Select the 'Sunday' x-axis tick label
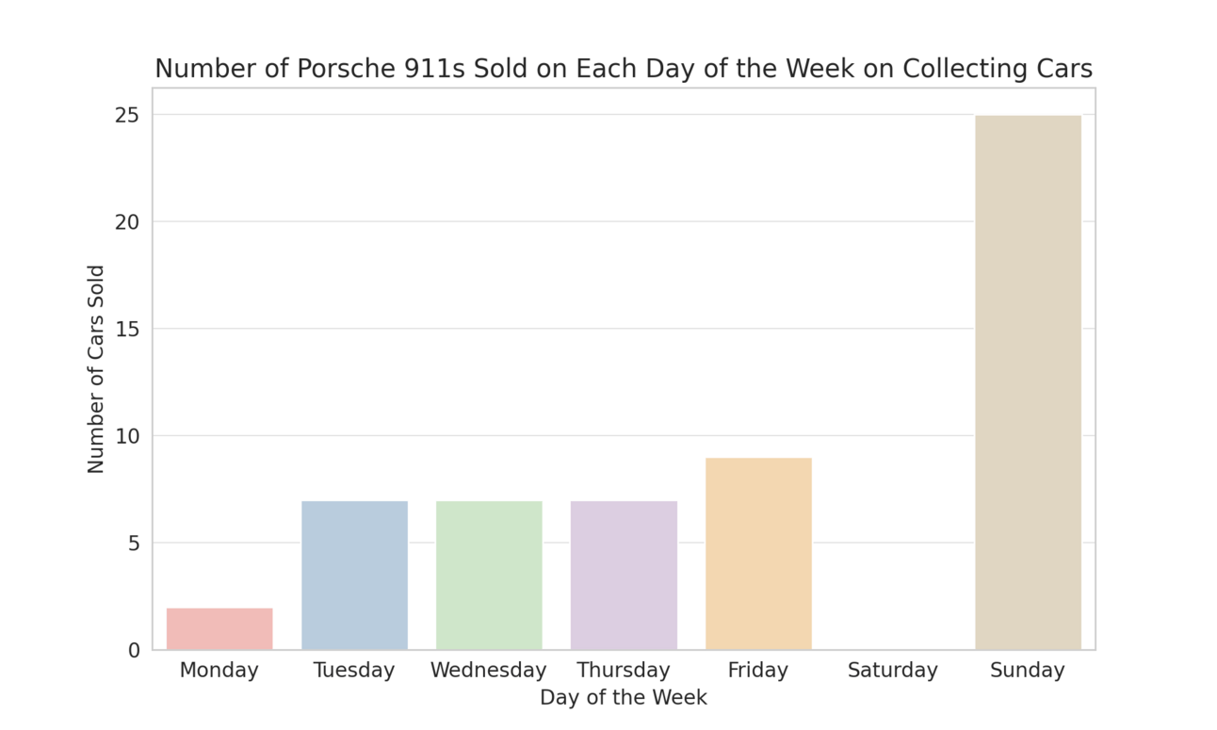This screenshot has height=730, width=1217. [x=1028, y=671]
